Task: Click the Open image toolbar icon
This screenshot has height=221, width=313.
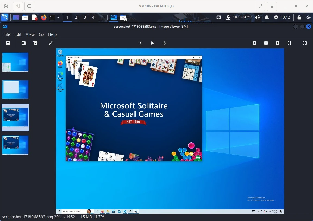Action: 8,43
